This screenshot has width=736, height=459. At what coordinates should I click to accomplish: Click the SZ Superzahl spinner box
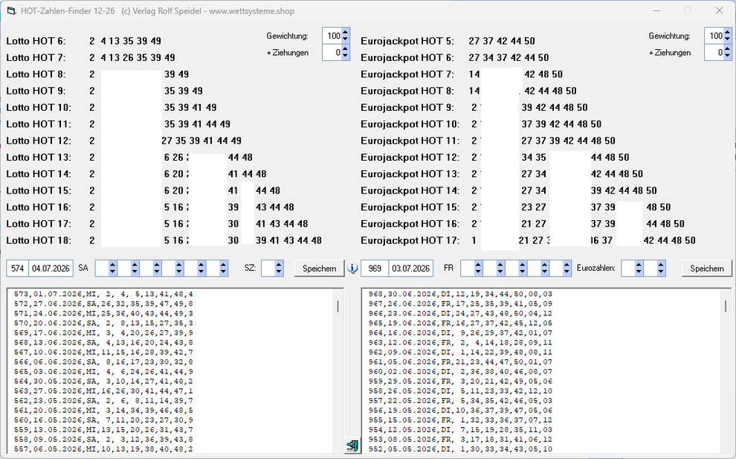point(272,269)
